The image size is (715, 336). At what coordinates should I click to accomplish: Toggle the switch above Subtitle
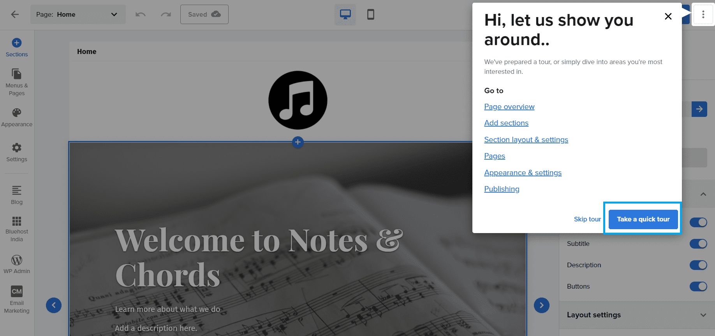[x=698, y=222]
